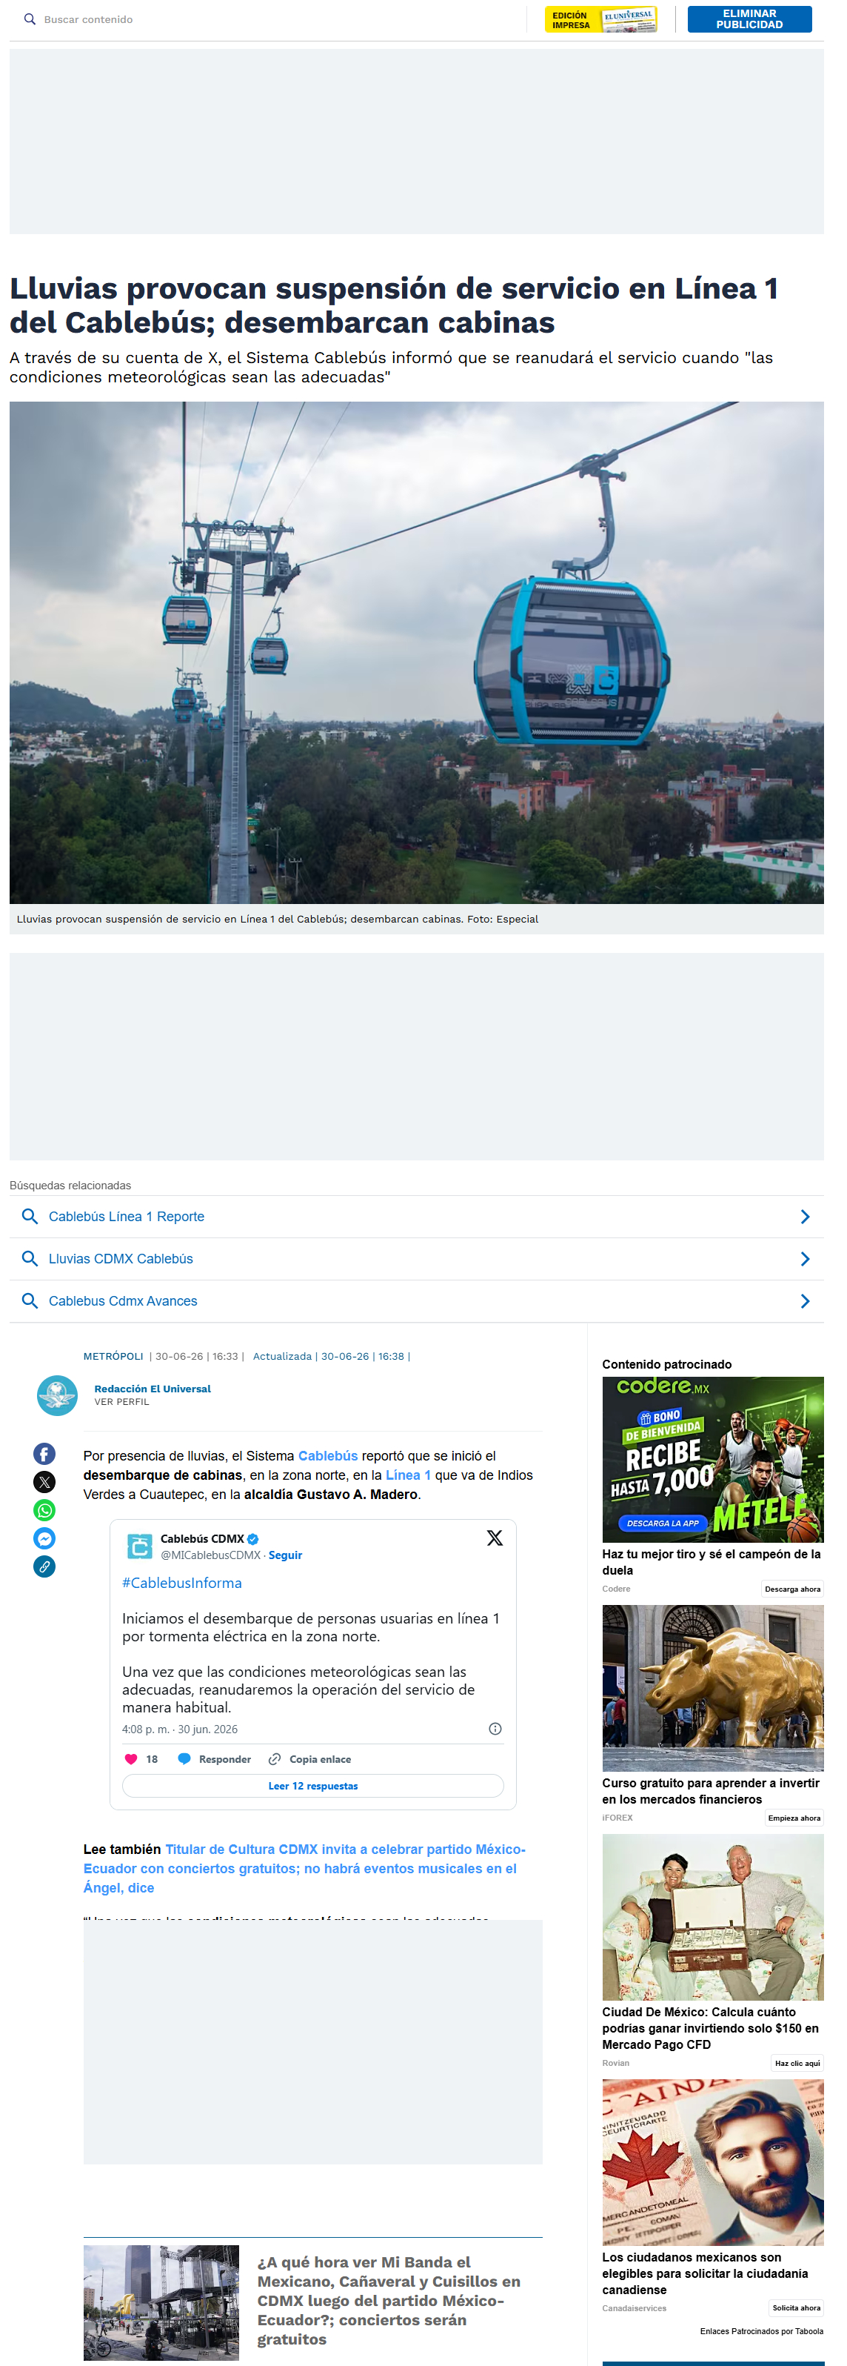Open the Cablebús link in the article text
Screen dimensions: 847x2366
click(x=327, y=1456)
